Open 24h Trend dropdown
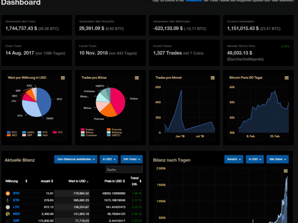 coord(131,159)
